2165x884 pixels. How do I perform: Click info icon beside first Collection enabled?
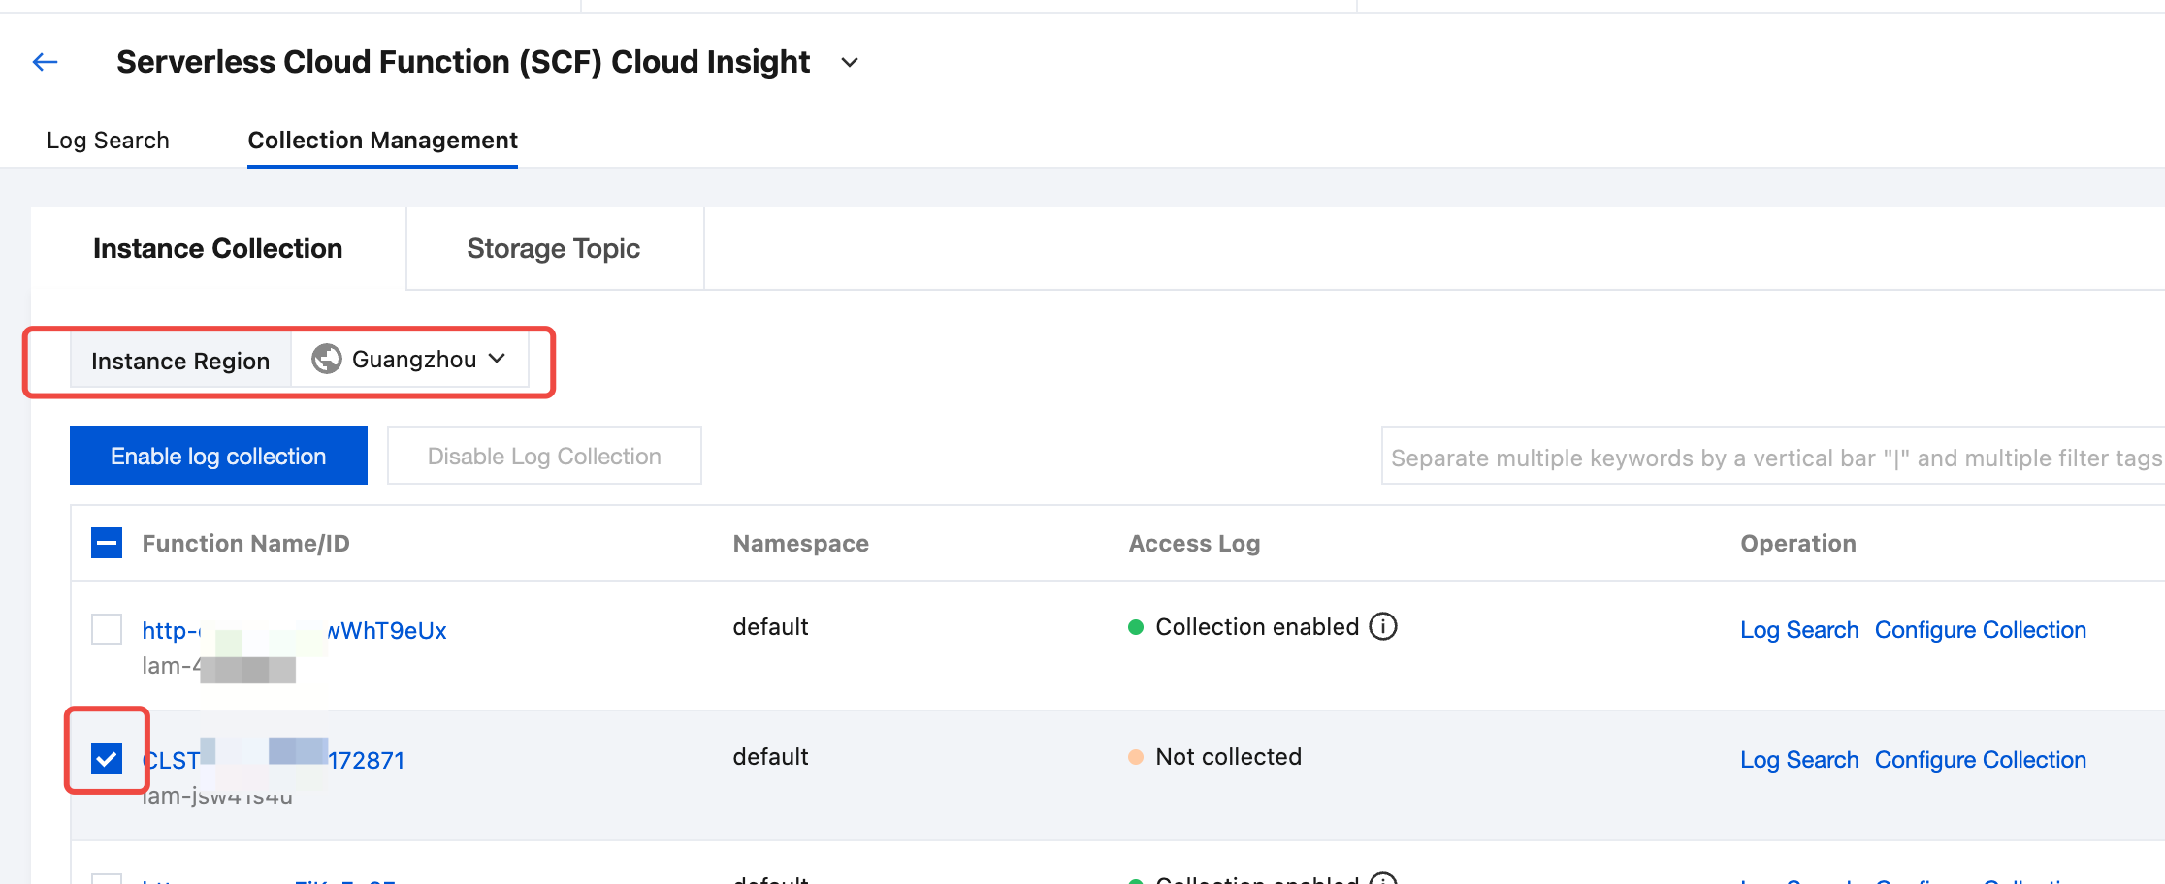[x=1383, y=627]
